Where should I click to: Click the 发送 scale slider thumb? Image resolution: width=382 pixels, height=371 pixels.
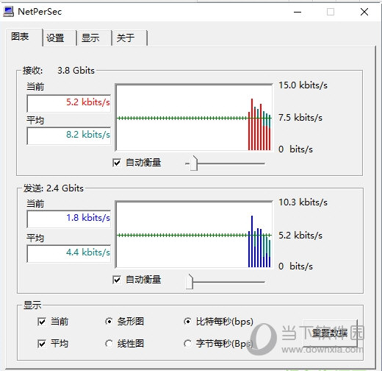pyautogui.click(x=190, y=282)
